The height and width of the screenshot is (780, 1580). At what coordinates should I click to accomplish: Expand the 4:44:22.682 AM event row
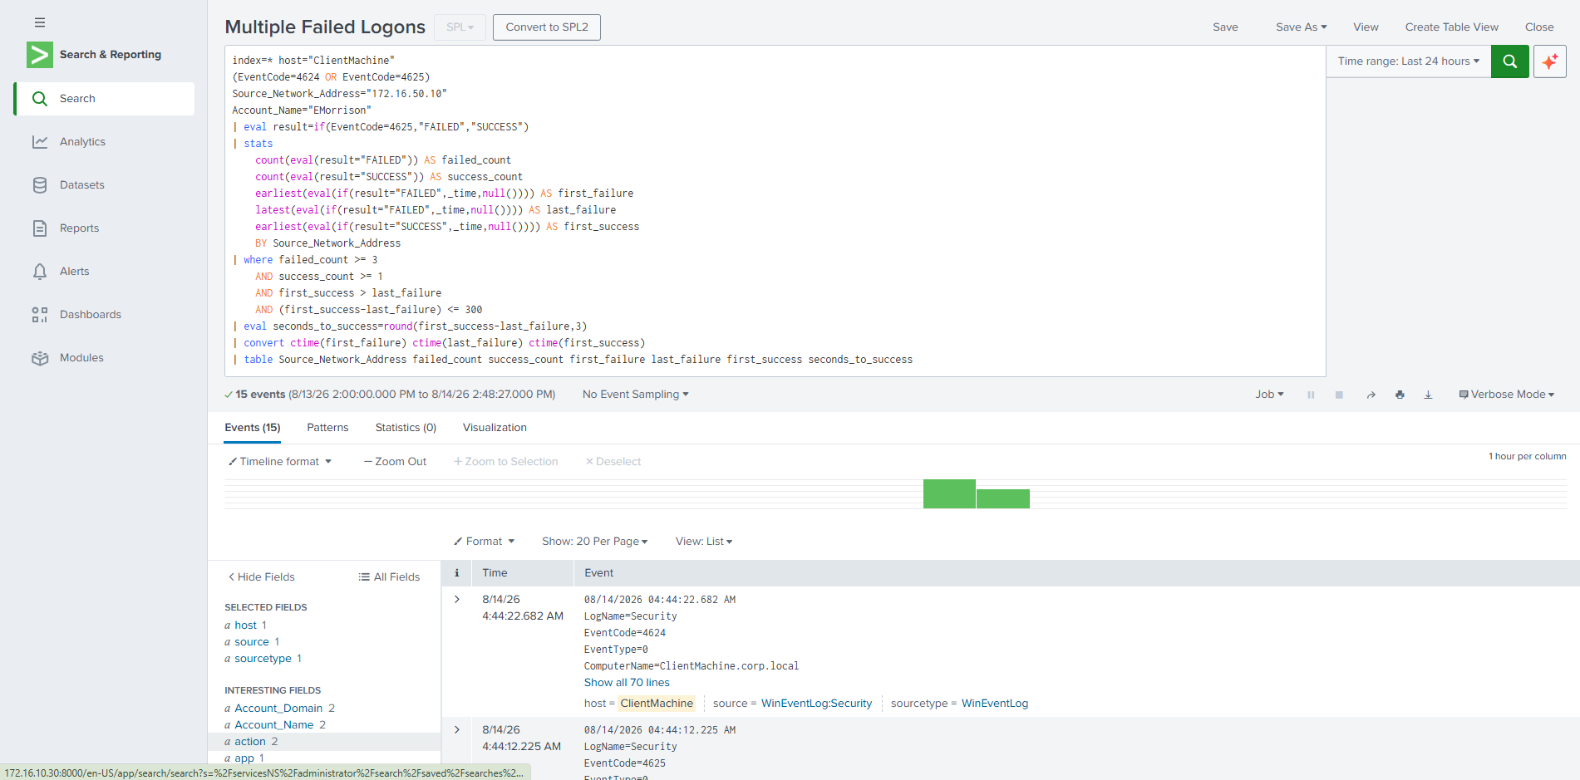[456, 600]
